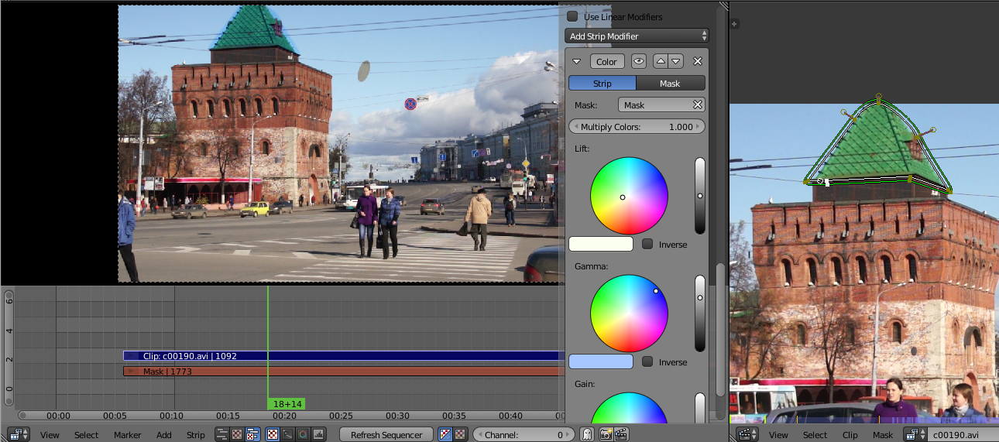This screenshot has width=999, height=442.
Task: Click the c00190.avi clip name field
Action: coord(963,434)
